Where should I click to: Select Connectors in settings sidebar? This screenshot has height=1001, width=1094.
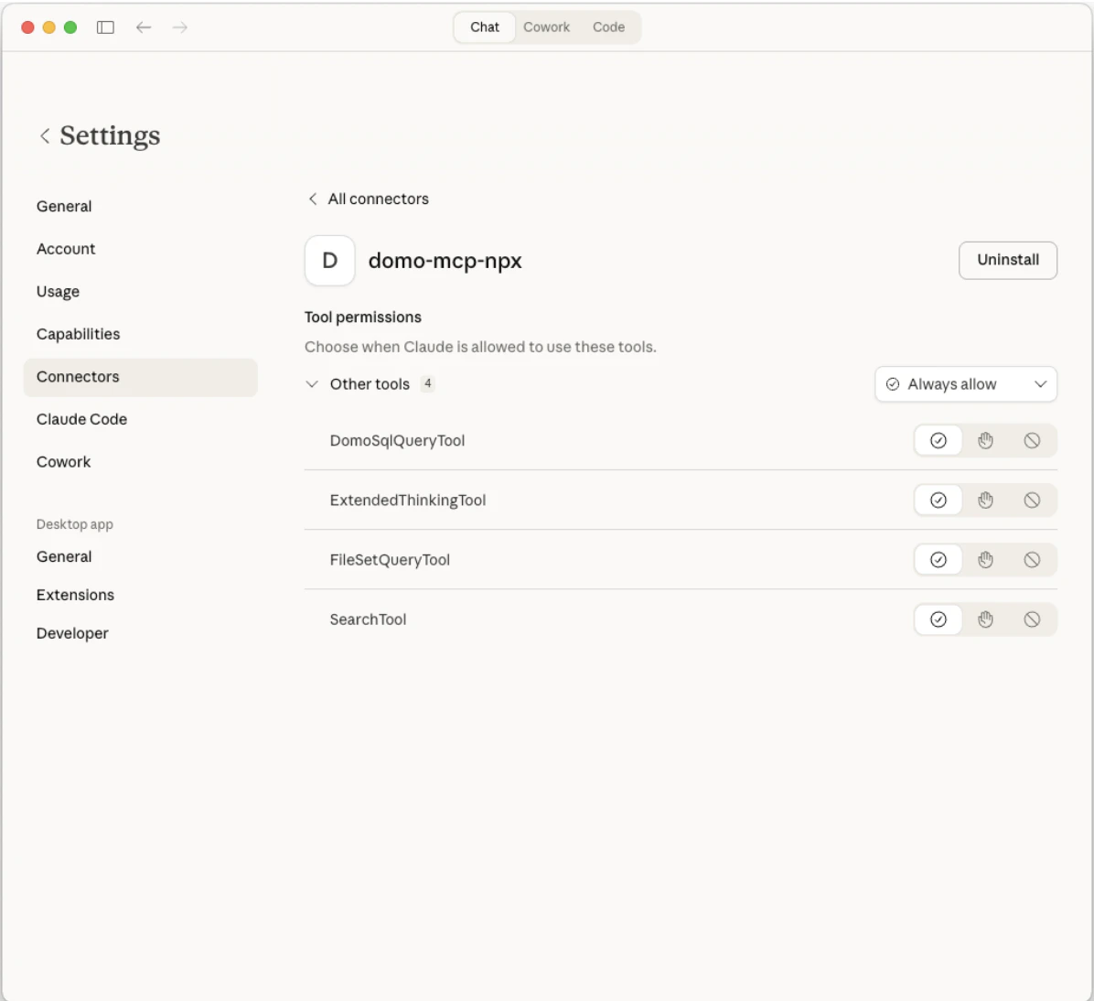pos(140,377)
